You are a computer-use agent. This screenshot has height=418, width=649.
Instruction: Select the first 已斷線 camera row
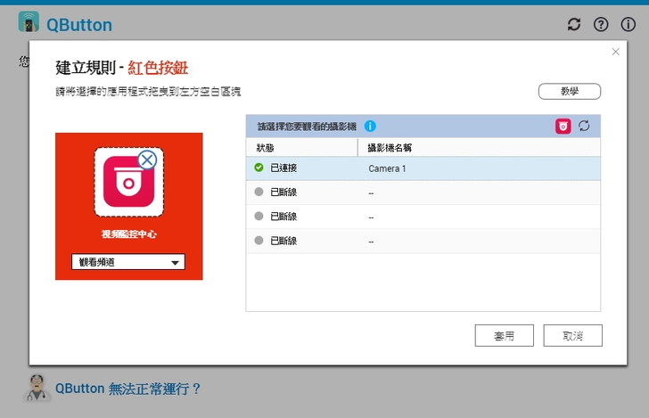point(423,193)
